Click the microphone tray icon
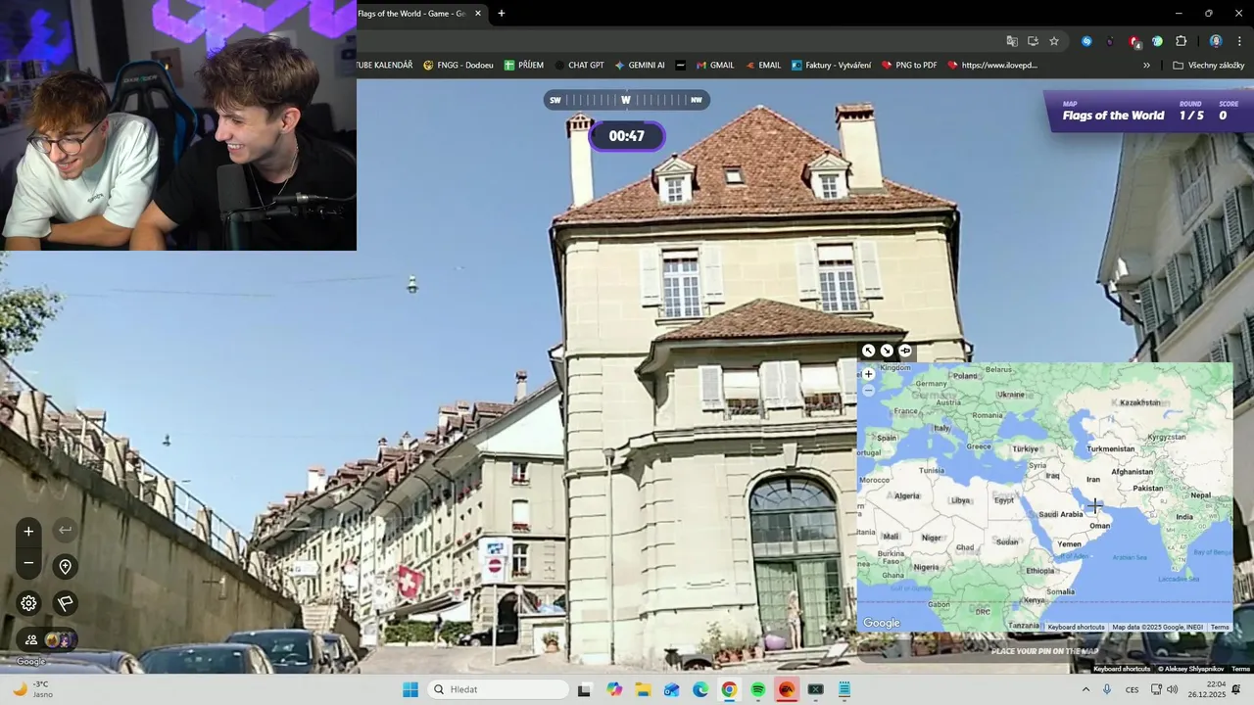 pos(1107,689)
